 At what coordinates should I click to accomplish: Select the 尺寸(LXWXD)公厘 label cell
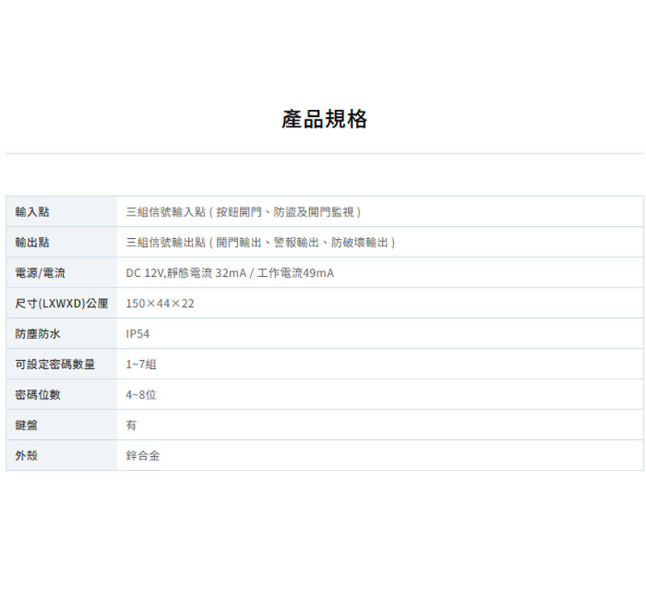[61, 304]
